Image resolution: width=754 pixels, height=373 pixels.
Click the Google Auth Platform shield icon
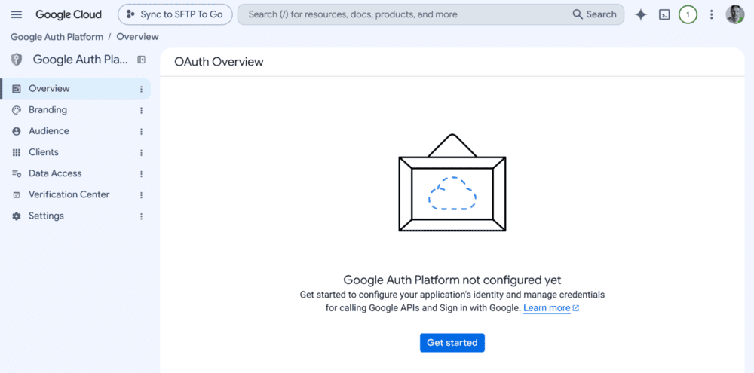[17, 60]
